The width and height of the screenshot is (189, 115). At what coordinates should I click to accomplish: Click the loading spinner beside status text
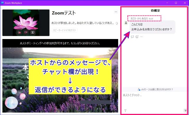117,23
